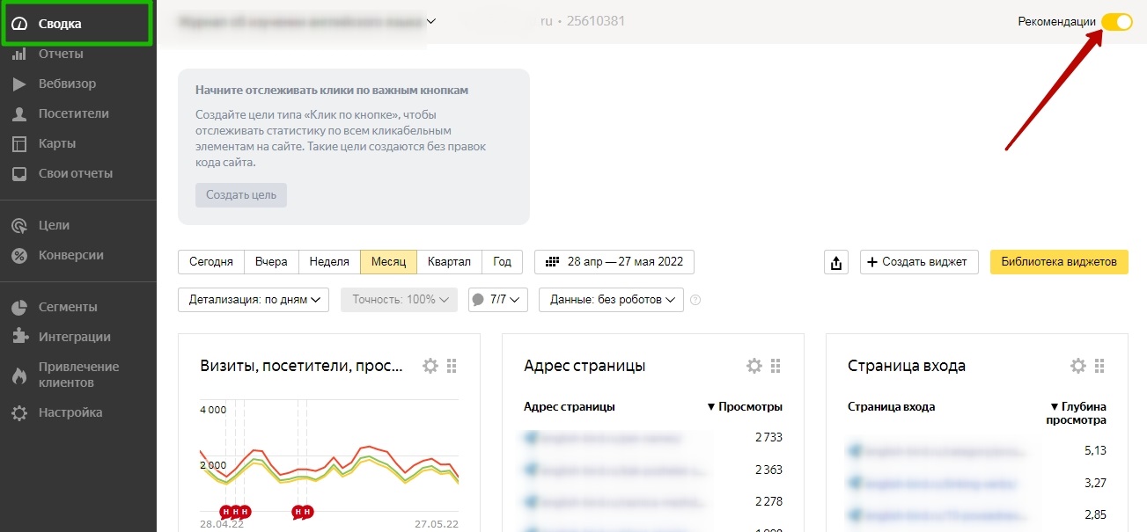Click the Страница входа widget title
1147x532 pixels.
coord(907,366)
